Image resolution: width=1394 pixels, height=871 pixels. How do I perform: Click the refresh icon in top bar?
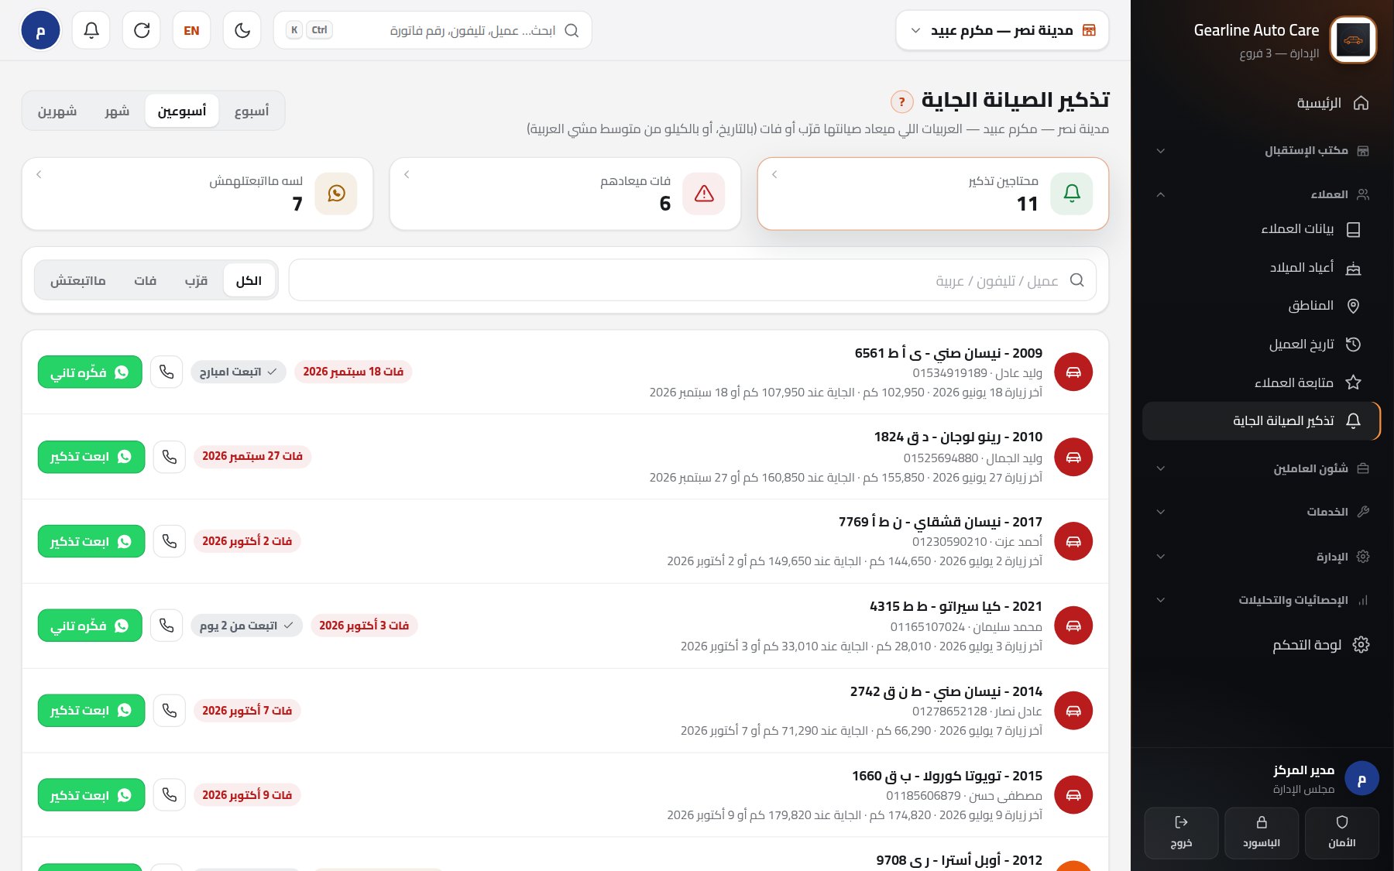[x=142, y=30]
